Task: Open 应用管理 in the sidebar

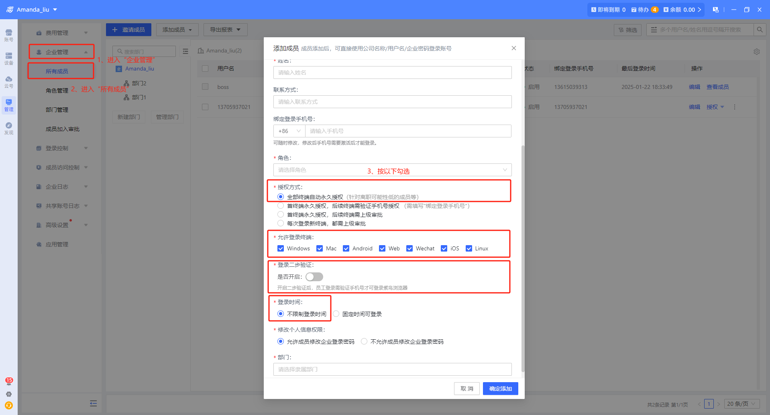Action: pos(57,244)
